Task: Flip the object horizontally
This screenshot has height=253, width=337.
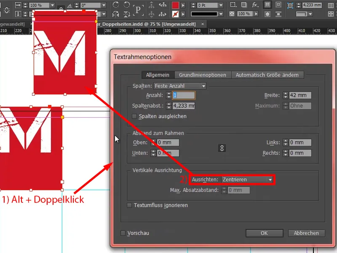Action: pos(116,14)
